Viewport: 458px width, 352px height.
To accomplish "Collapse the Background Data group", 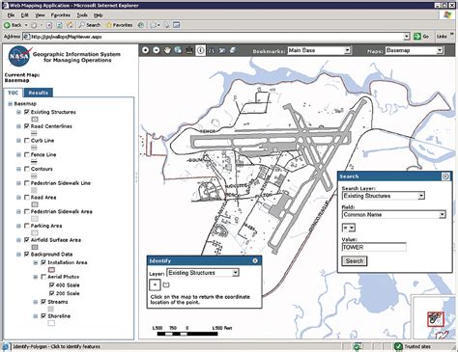I will tap(19, 255).
